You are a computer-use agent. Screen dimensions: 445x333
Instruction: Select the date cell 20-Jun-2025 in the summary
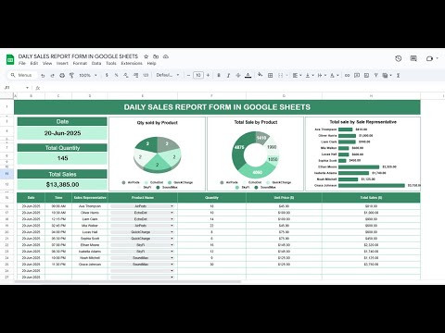click(x=62, y=133)
